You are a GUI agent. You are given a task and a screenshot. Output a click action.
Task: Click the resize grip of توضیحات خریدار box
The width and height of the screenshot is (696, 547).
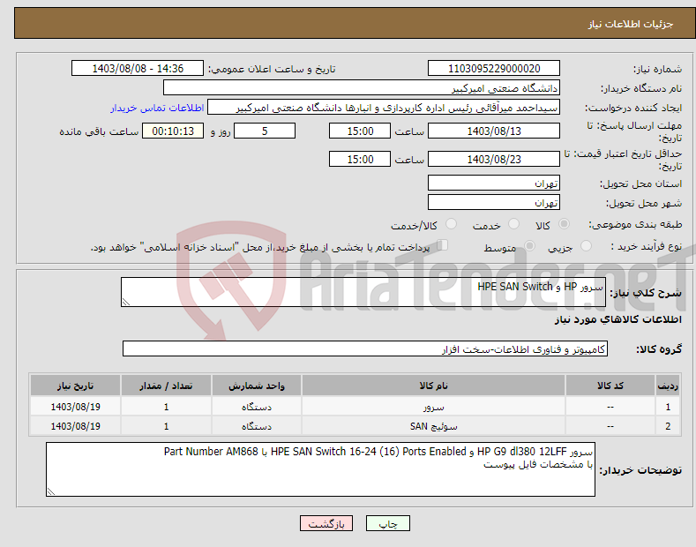51,491
